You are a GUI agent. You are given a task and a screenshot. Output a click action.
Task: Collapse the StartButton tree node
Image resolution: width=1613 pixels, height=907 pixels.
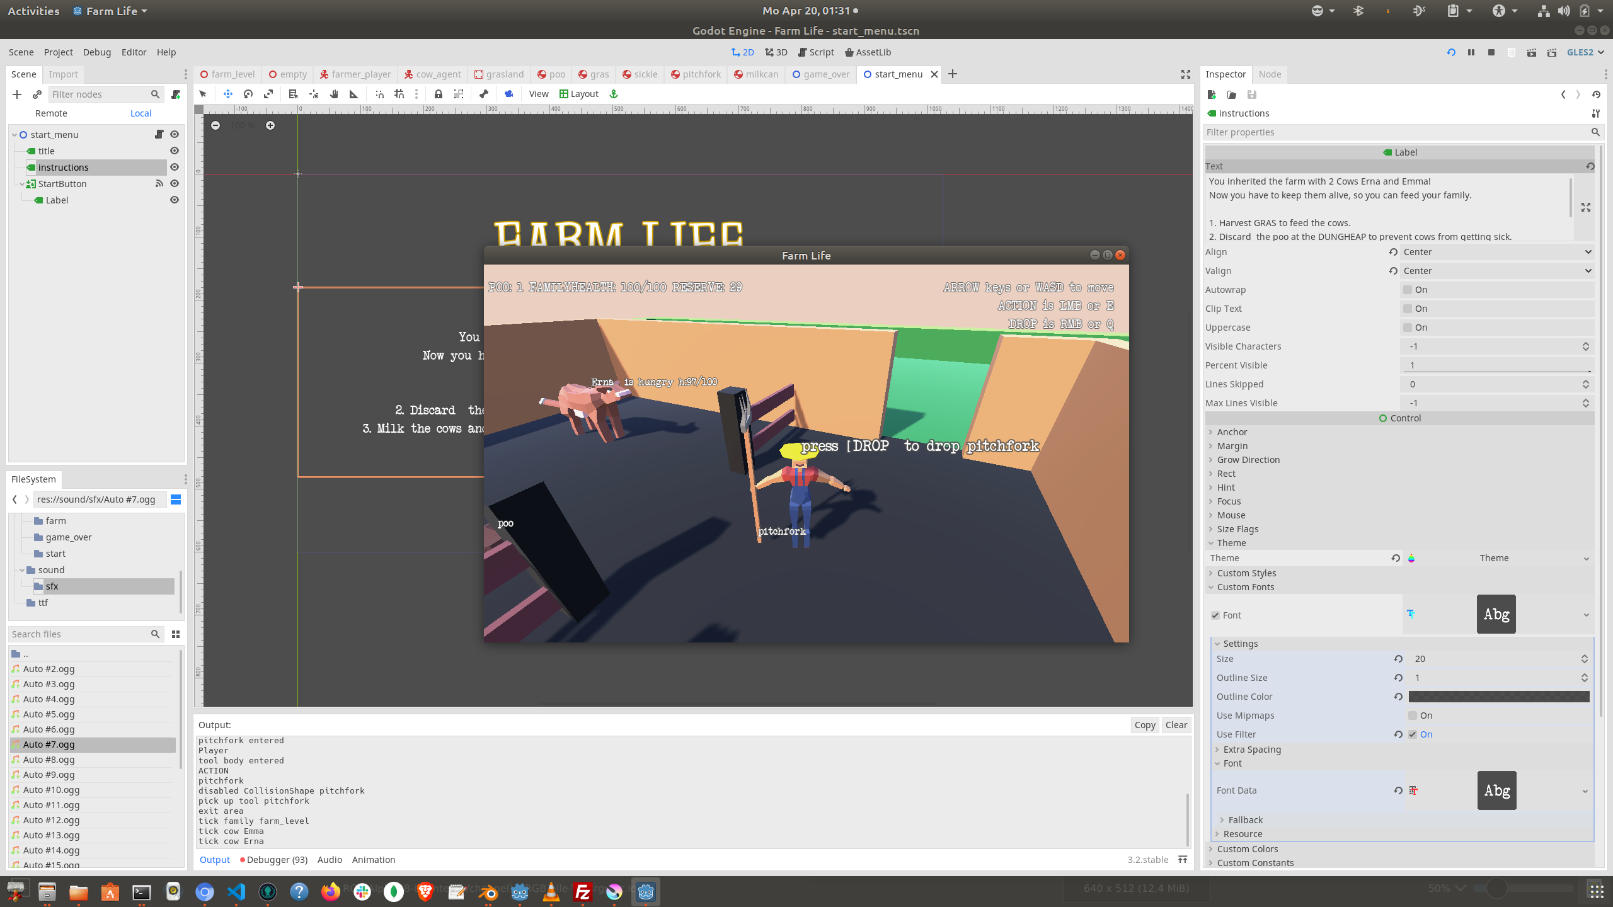tap(22, 184)
